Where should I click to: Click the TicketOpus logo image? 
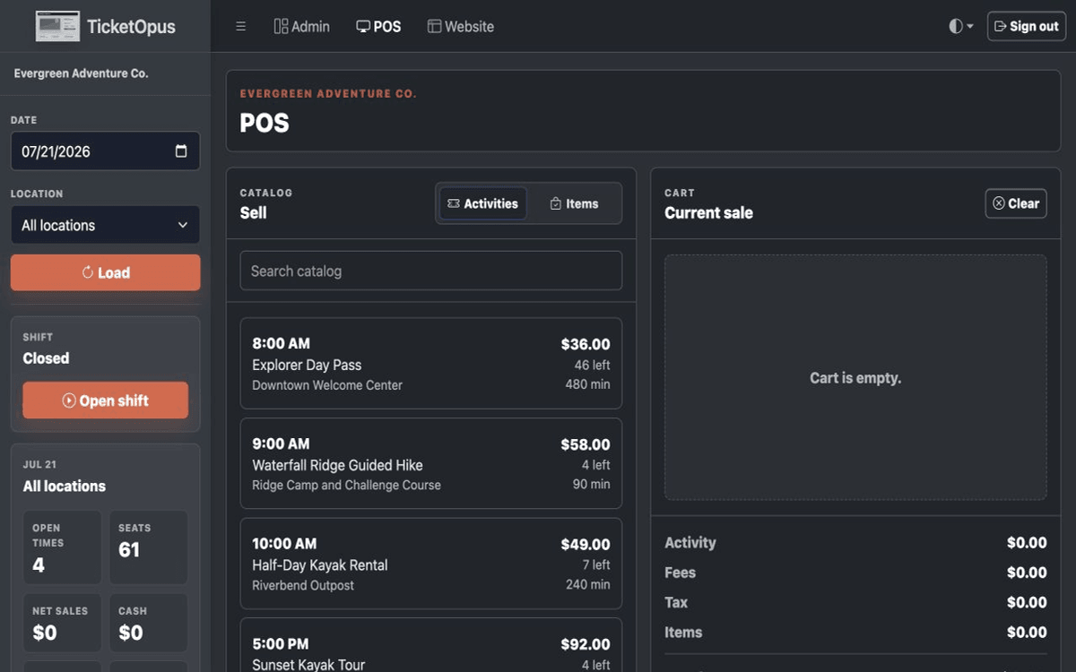(x=57, y=26)
